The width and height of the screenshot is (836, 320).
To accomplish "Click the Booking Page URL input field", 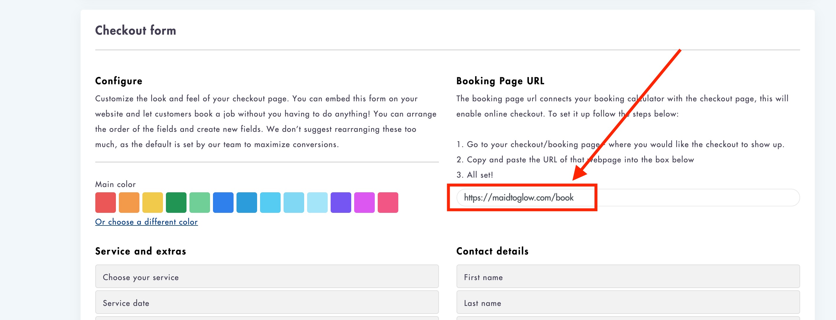I will tap(628, 198).
